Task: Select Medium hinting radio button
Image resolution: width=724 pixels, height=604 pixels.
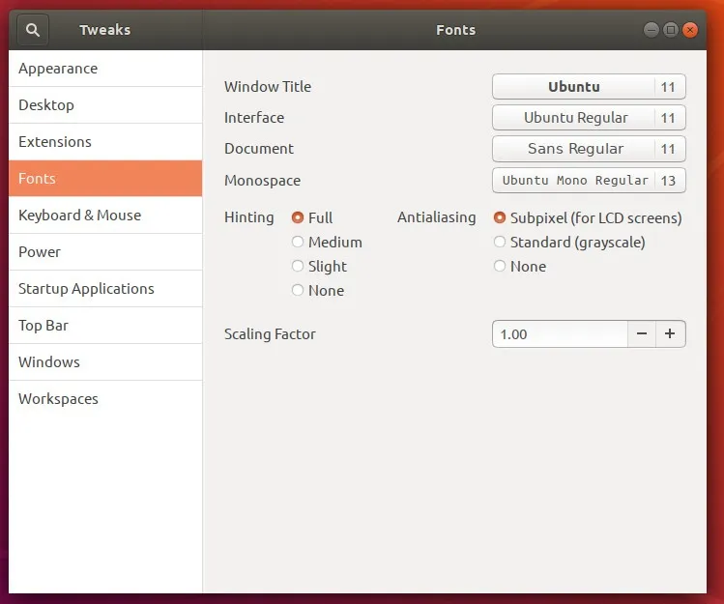Action: [x=298, y=243]
